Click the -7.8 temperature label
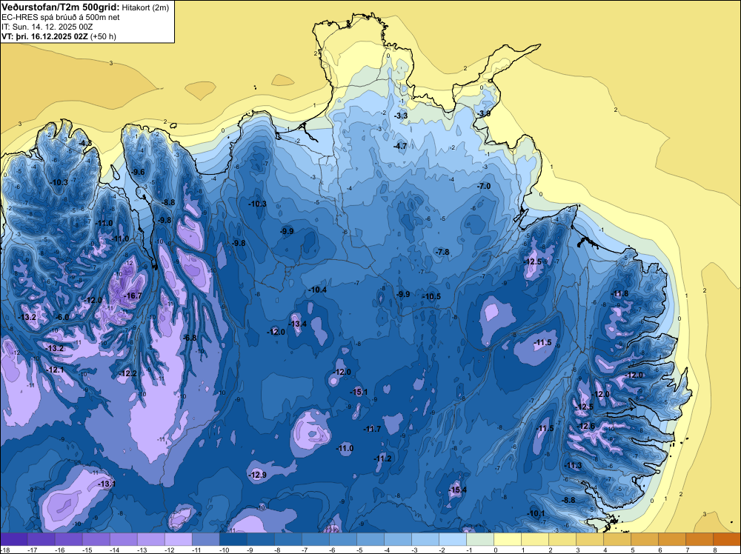The width and height of the screenshot is (741, 554). (x=443, y=253)
